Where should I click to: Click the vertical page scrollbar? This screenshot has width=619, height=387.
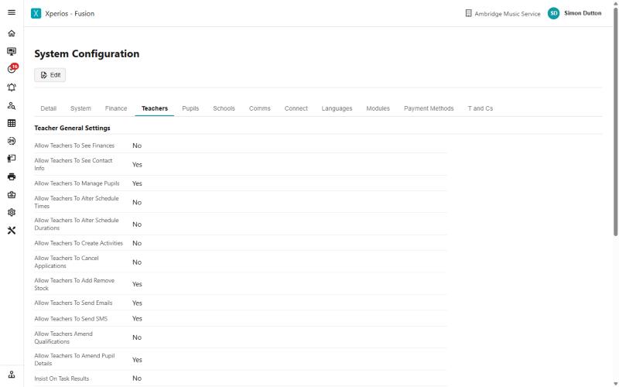(615, 122)
